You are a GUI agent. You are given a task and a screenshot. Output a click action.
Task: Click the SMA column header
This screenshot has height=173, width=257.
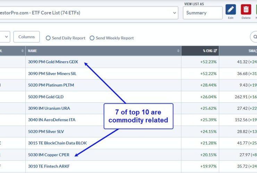click(238, 51)
